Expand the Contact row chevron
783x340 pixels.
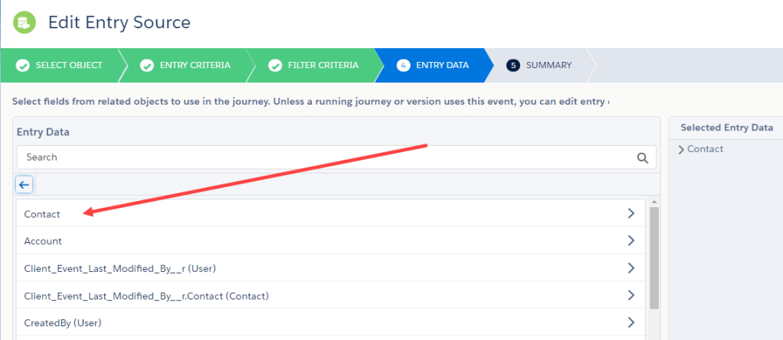[631, 214]
